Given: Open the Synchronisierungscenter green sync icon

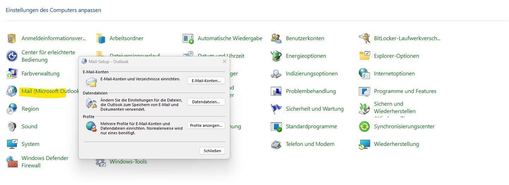Looking at the screenshot, I should coord(364,127).
